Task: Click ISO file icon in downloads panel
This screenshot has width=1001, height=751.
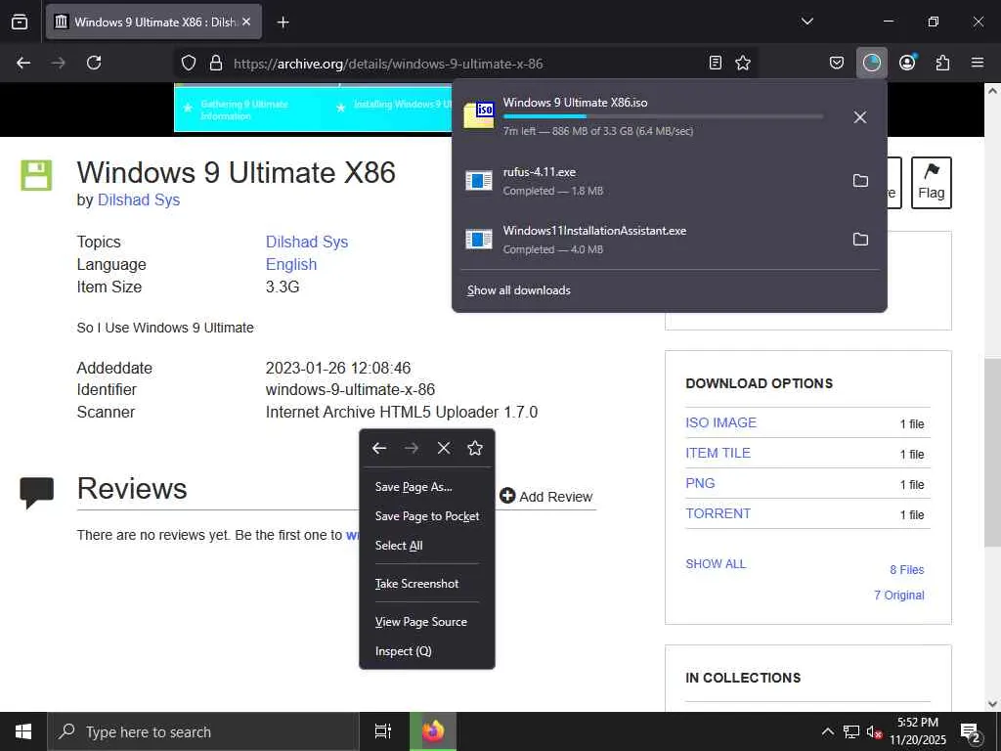Action: point(479,115)
